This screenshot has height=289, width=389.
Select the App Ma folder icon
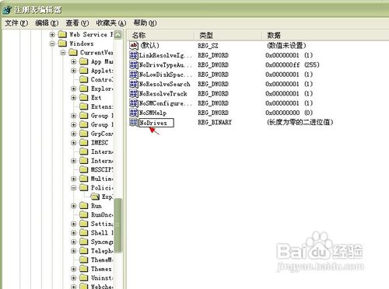click(84, 61)
